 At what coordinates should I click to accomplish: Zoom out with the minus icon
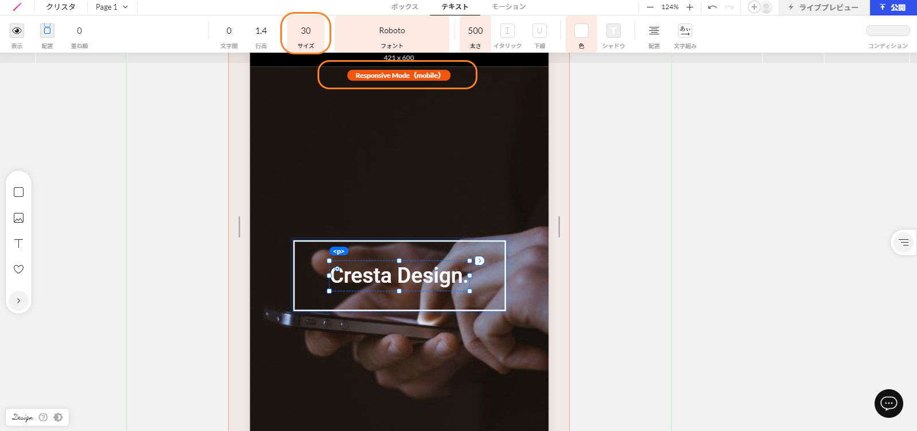650,7
